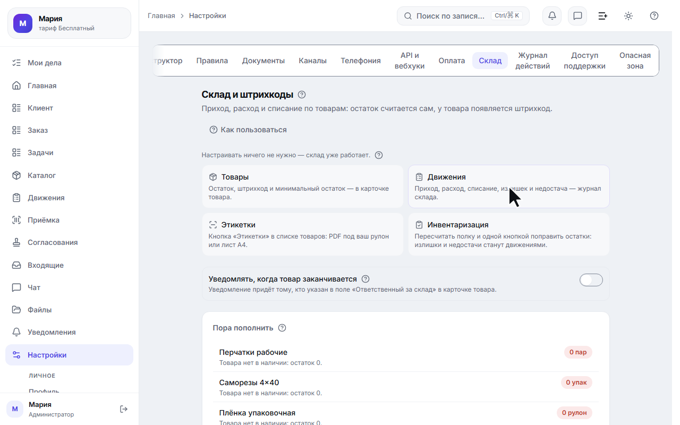Click the help icon beside Пора пополнить

[x=282, y=328]
